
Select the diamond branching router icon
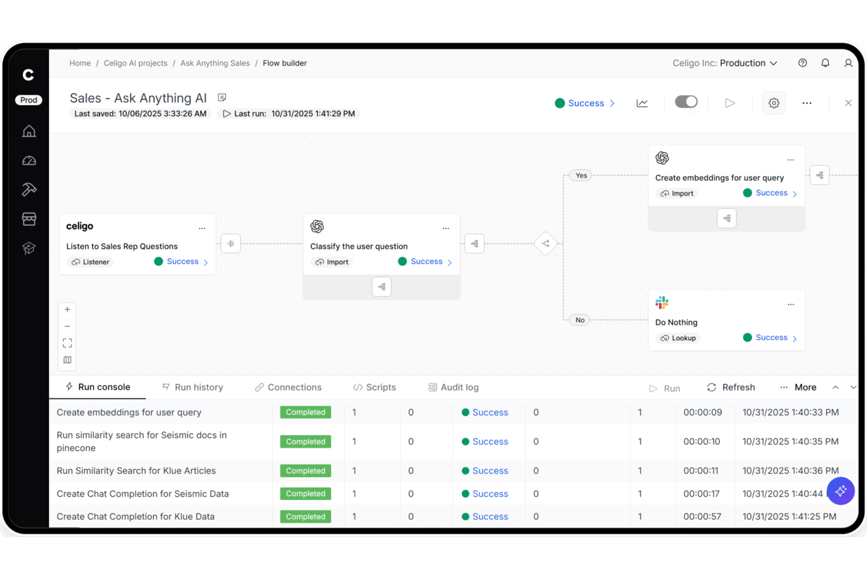(x=545, y=244)
